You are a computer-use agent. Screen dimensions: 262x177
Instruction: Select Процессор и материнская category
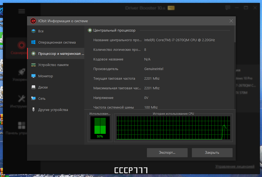coord(56,53)
